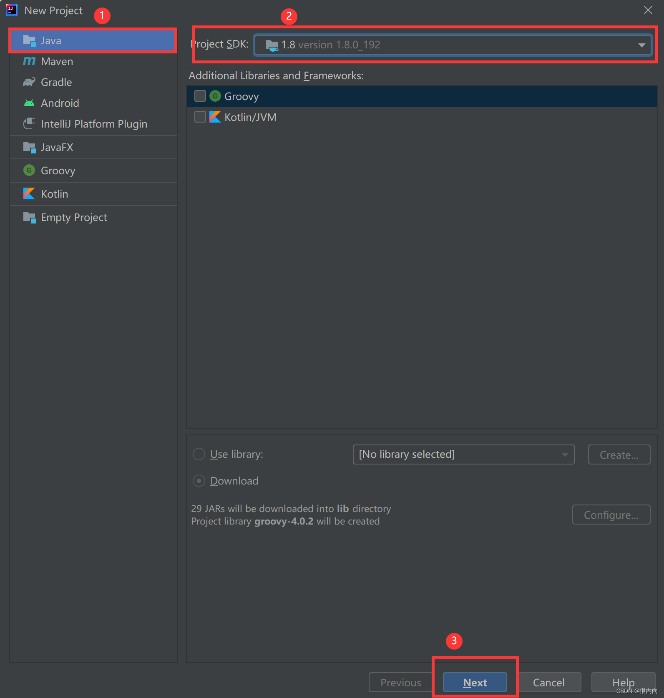Click the JDK folder icon in SDK field
664x698 pixels.
tap(272, 45)
